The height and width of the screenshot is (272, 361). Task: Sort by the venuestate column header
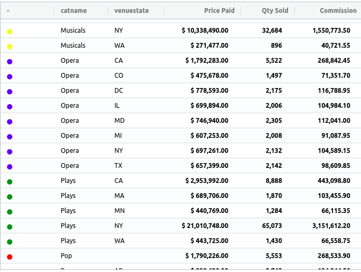tap(132, 11)
